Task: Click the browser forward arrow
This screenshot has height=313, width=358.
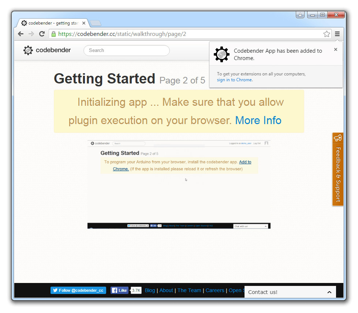Action: pyautogui.click(x=31, y=34)
